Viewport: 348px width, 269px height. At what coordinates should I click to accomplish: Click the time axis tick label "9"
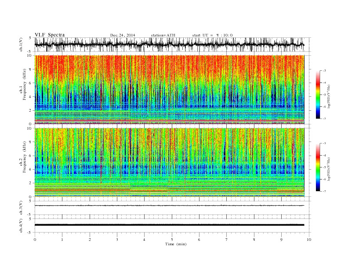[281, 240]
